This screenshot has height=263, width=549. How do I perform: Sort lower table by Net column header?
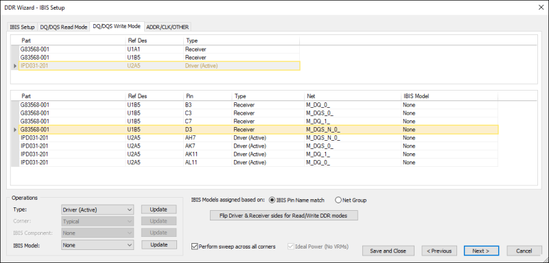pos(353,96)
